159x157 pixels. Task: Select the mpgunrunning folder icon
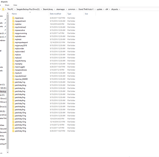coord(13,33)
